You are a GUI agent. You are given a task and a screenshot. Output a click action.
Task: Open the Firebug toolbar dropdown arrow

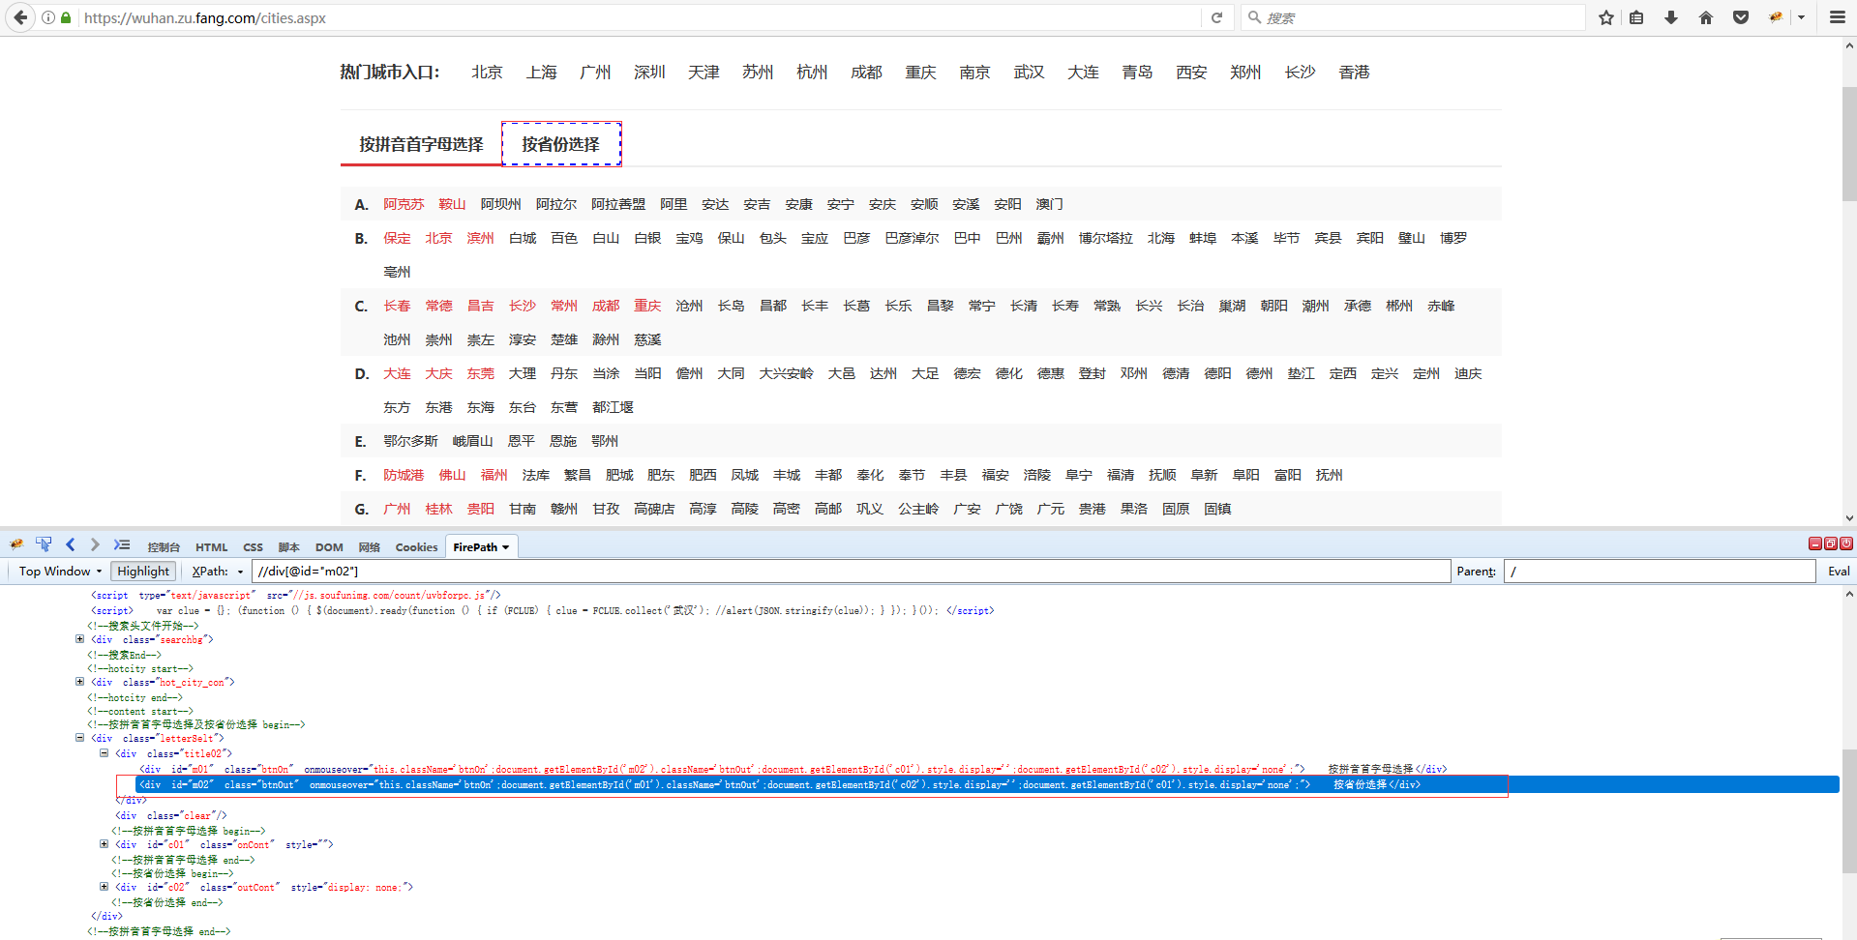click(1801, 17)
